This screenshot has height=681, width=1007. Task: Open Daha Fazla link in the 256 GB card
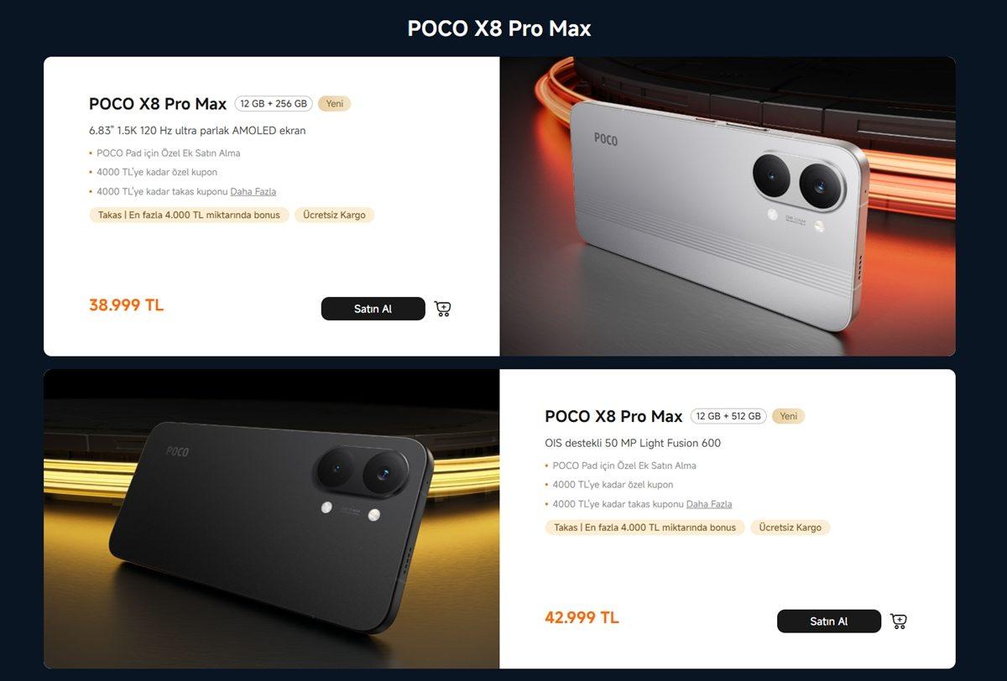tap(253, 191)
